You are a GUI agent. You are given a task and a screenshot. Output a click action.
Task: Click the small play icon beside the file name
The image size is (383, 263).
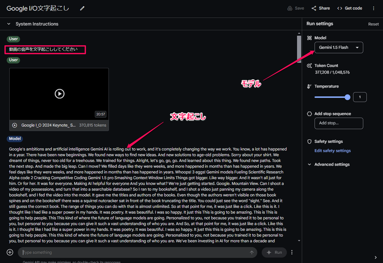pos(15,125)
